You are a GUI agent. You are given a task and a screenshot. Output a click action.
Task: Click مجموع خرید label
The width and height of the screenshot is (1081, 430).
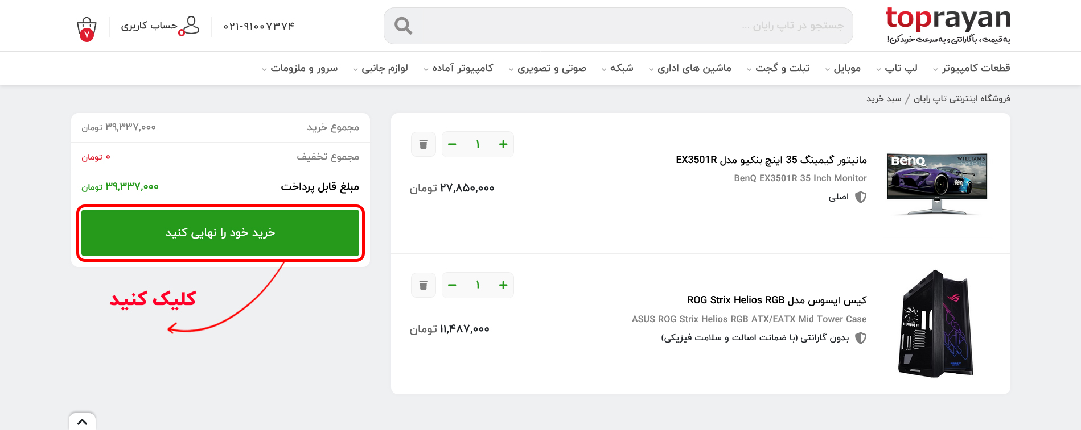[x=333, y=127]
